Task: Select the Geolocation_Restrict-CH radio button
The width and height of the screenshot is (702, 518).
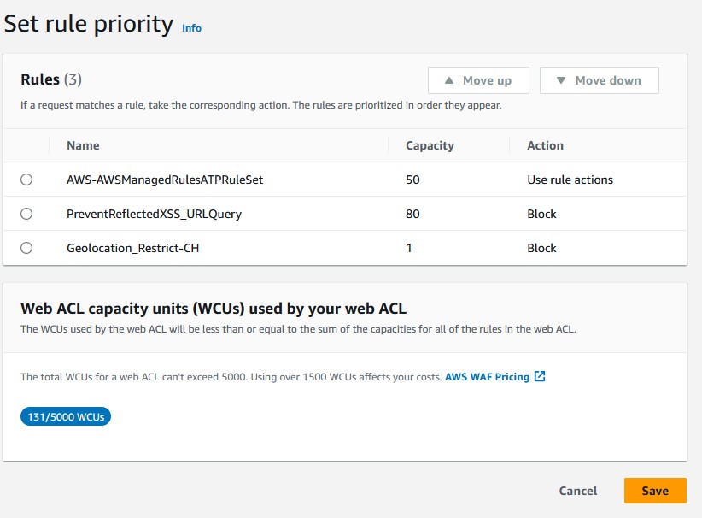Action: [x=26, y=248]
